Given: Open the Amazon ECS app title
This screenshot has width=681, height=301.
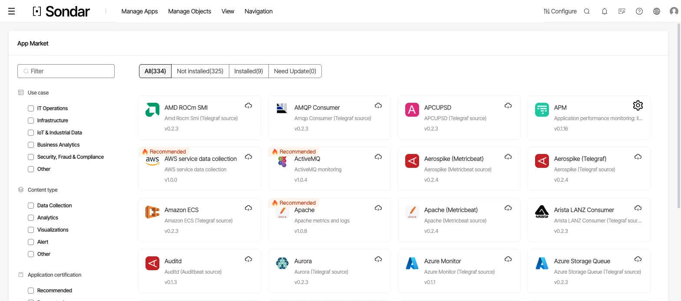Looking at the screenshot, I should pyautogui.click(x=182, y=210).
